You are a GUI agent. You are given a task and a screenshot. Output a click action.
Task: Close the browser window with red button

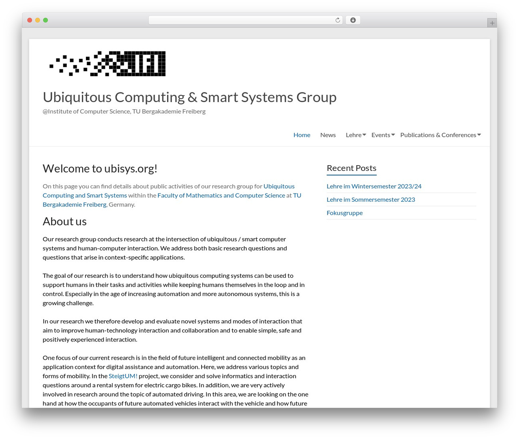(x=30, y=20)
